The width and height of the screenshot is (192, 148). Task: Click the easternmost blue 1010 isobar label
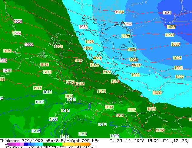coord(114,136)
